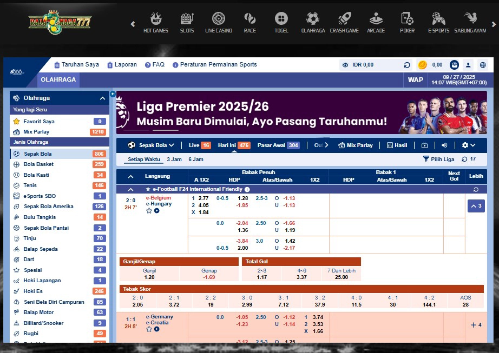Star the e-Football F24 league
499x353 pixels.
click(x=148, y=189)
